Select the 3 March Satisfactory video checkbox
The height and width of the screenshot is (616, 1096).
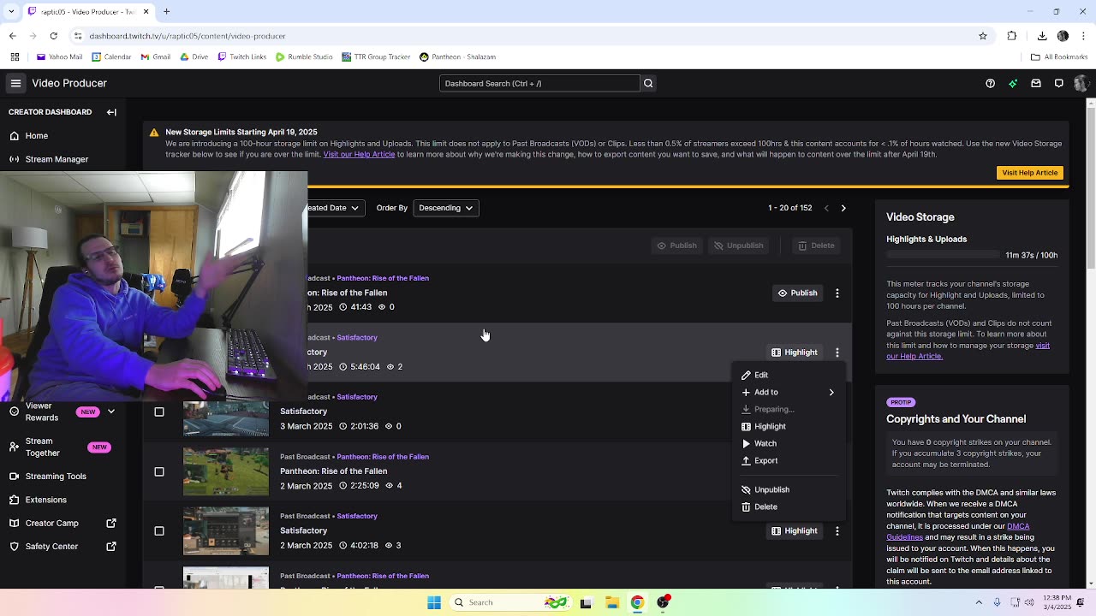[x=159, y=412]
